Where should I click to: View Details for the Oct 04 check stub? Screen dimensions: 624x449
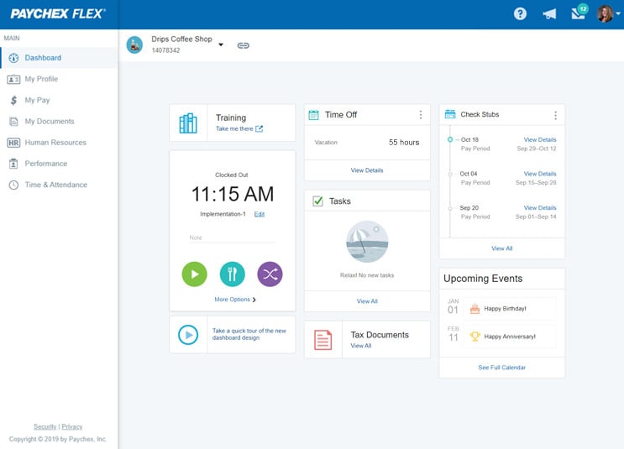tap(540, 174)
